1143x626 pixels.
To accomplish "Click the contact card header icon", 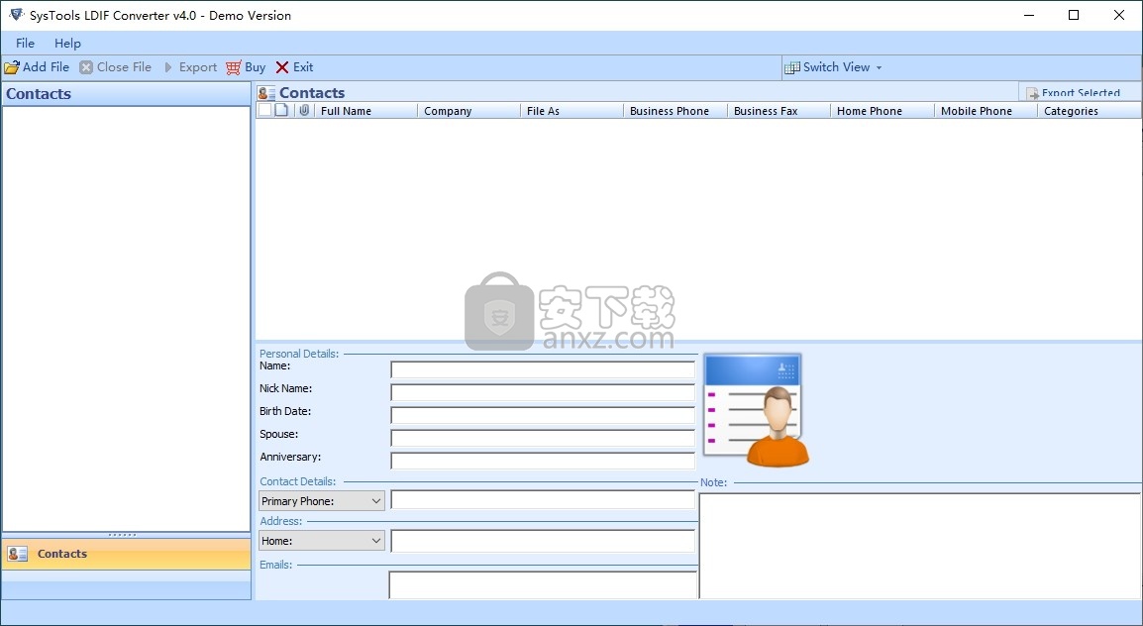I will 266,92.
